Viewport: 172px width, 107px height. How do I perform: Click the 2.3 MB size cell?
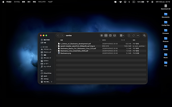(x=129, y=53)
